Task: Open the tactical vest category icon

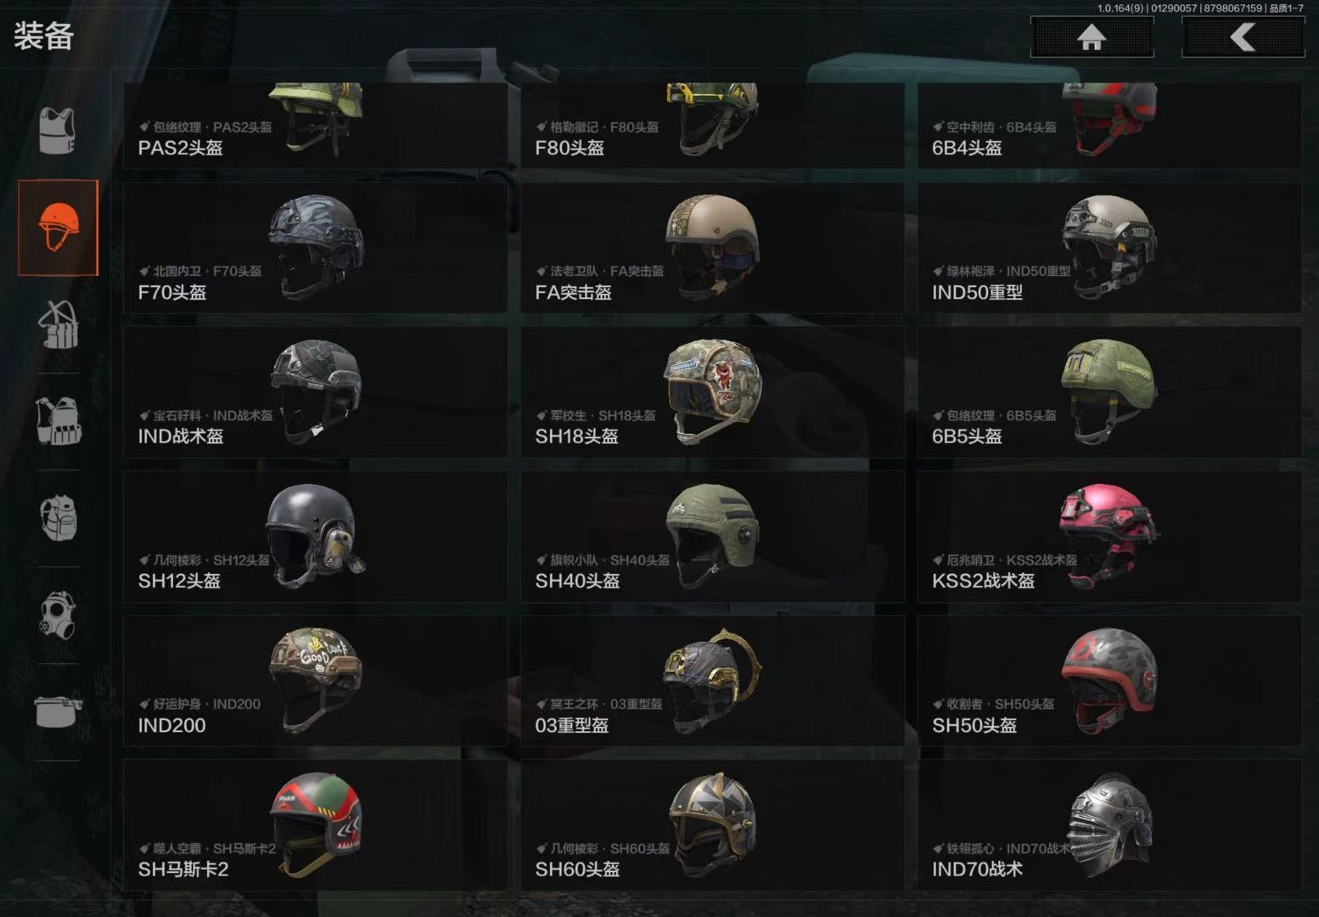Action: click(59, 421)
